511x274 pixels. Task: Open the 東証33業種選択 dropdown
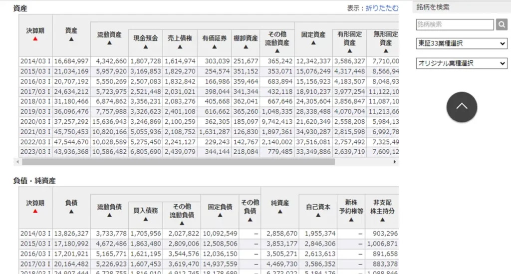462,43
